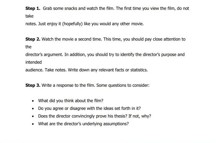Image resolution: width=216 pixels, height=143 pixels.
Task: Click 'What are the director's underlying assumptions?'
Action: pyautogui.click(x=83, y=124)
